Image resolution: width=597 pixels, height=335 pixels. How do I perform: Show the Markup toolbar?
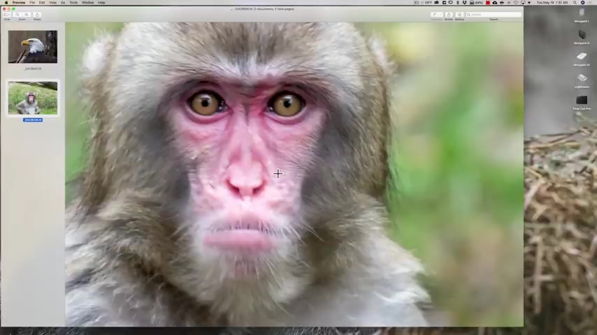[x=459, y=15]
